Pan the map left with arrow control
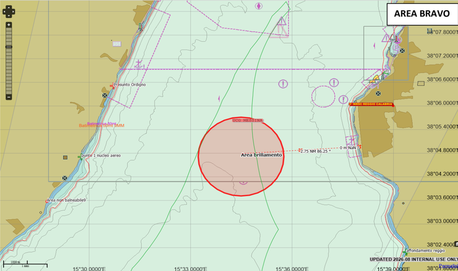458x271 pixels. point(5,11)
